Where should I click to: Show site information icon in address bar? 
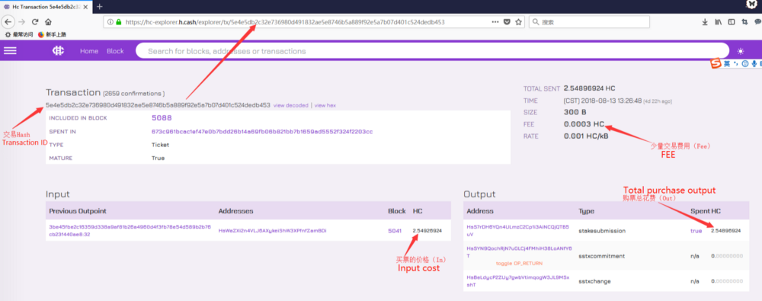[x=110, y=22]
